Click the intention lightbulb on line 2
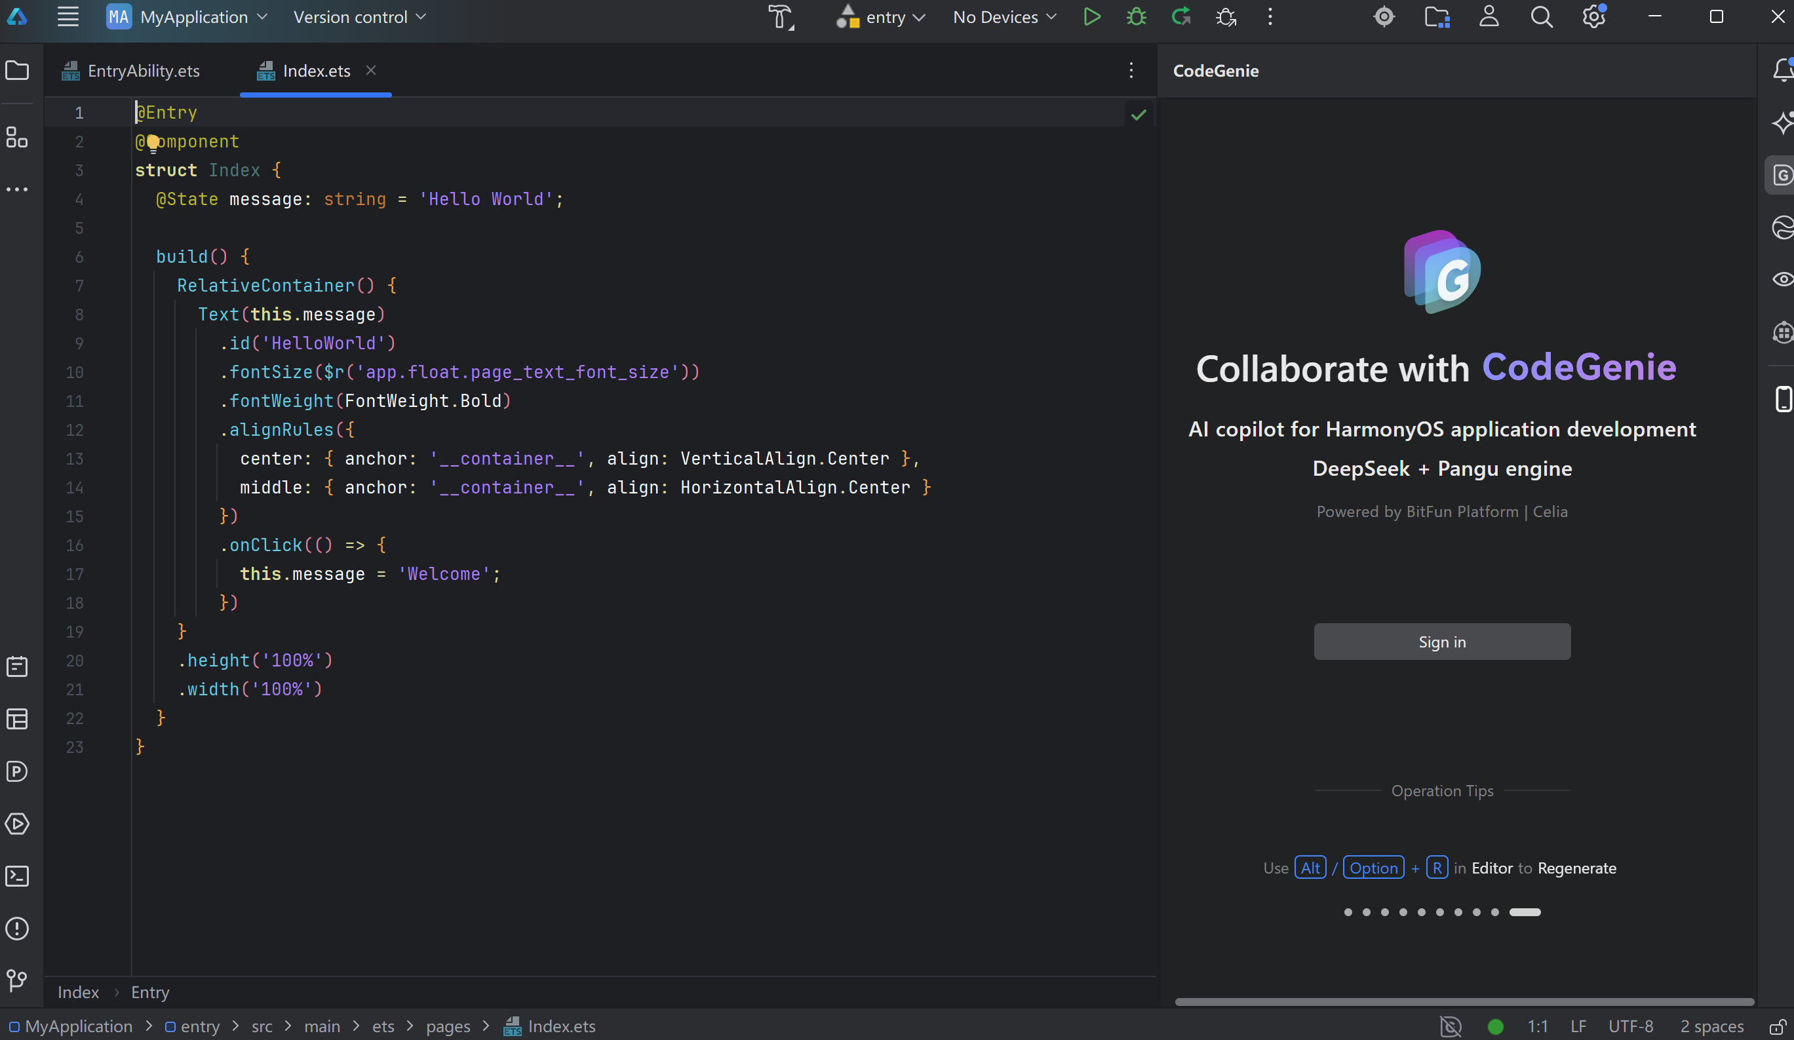This screenshot has width=1794, height=1040. pos(153,143)
